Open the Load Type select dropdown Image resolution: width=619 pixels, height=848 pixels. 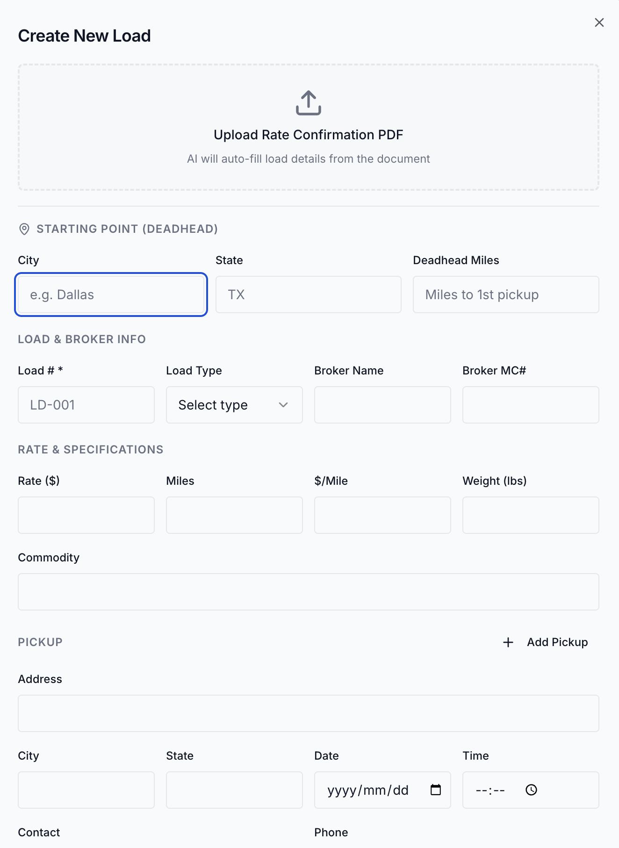(234, 405)
